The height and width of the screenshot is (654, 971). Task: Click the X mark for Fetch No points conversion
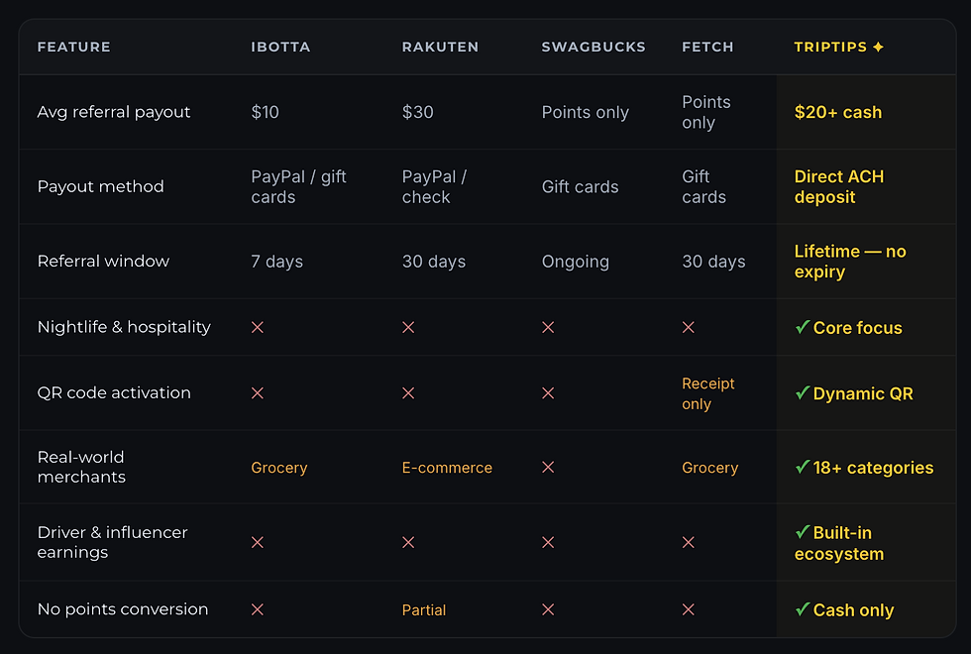point(688,609)
